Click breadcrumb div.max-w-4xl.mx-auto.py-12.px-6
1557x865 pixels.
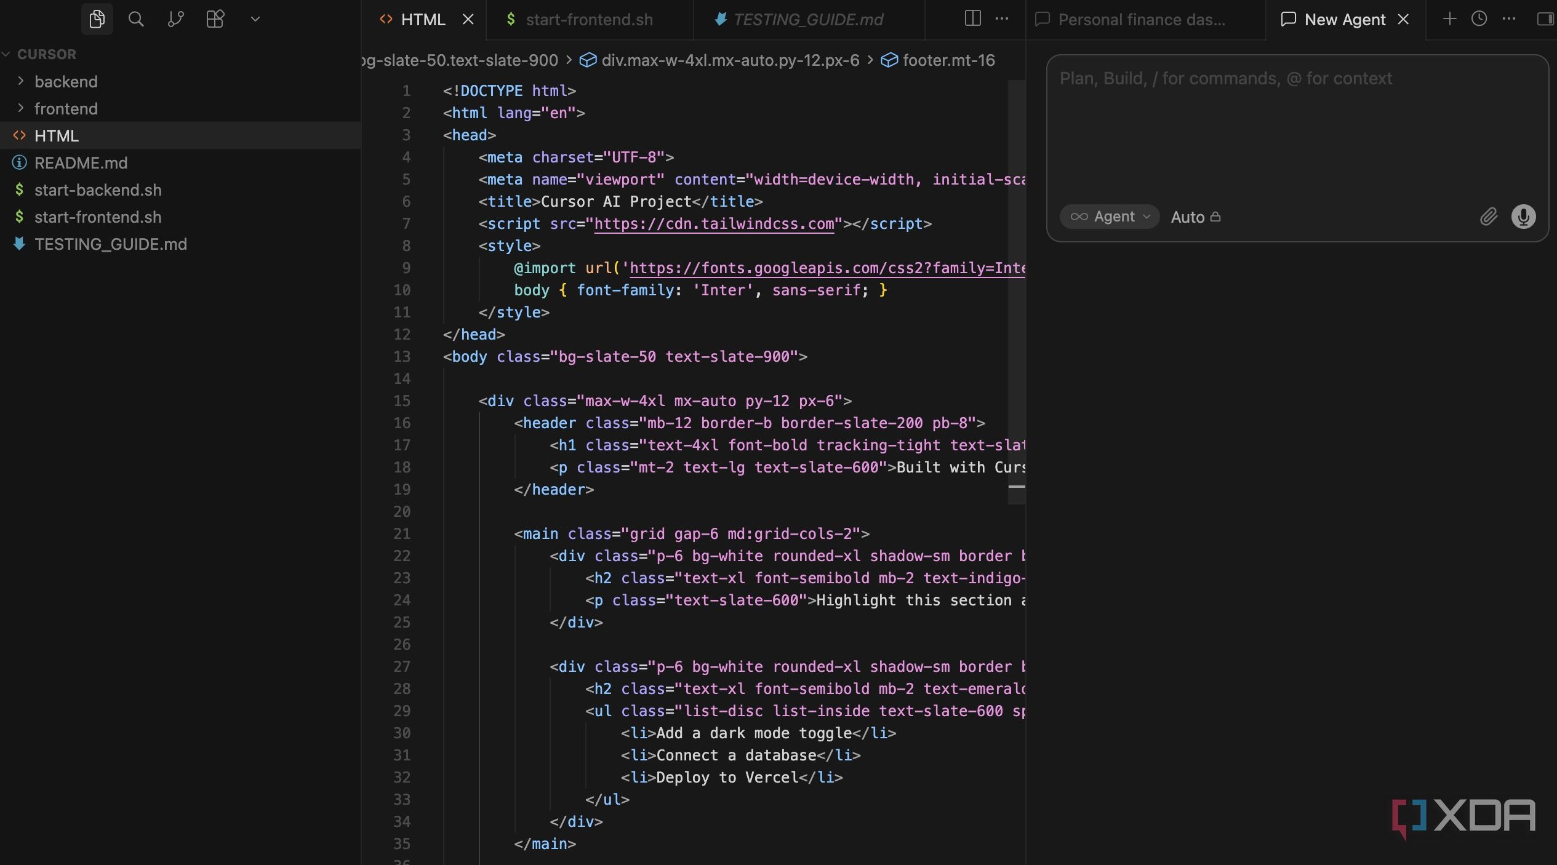click(730, 60)
